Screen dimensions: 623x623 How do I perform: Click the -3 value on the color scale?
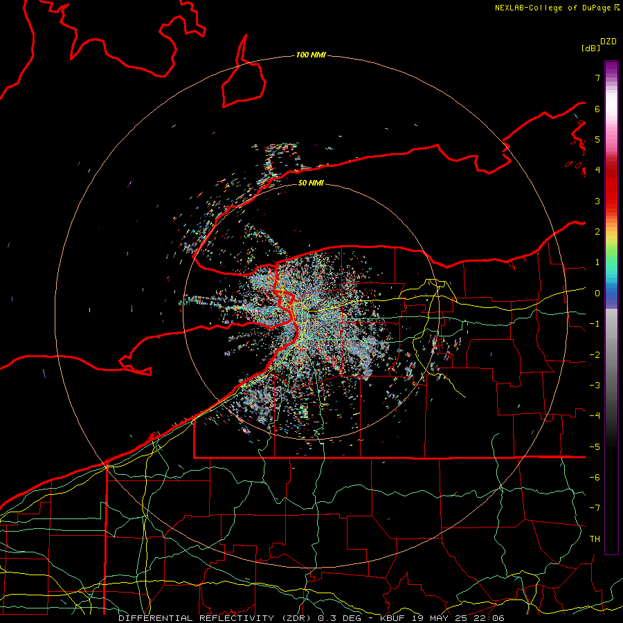pos(595,386)
